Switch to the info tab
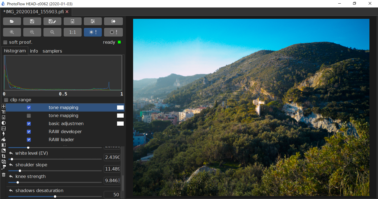This screenshot has width=378, height=199. pos(34,51)
